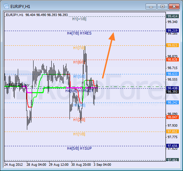Click the orange upward arrow on chart

(109, 55)
